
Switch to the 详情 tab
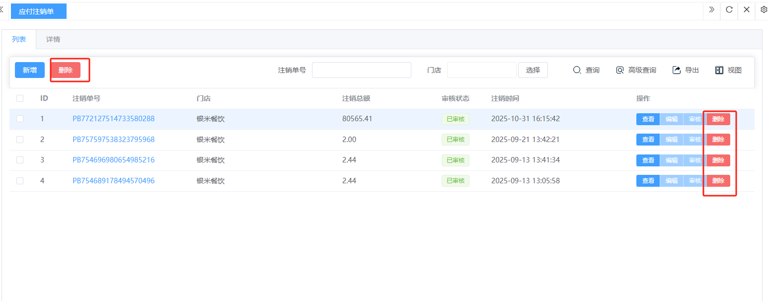tap(53, 39)
